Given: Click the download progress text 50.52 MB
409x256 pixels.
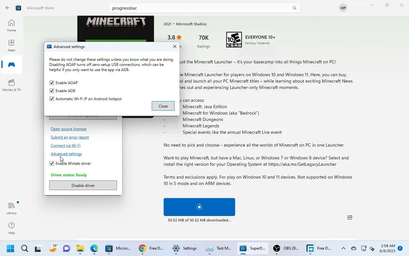Looking at the screenshot, I should [x=199, y=220].
